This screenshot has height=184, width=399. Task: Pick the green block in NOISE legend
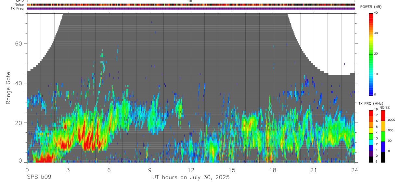click(x=382, y=136)
